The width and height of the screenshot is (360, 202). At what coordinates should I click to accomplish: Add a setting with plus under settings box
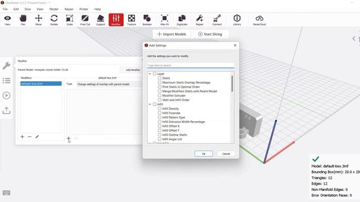pyautogui.click(x=69, y=138)
